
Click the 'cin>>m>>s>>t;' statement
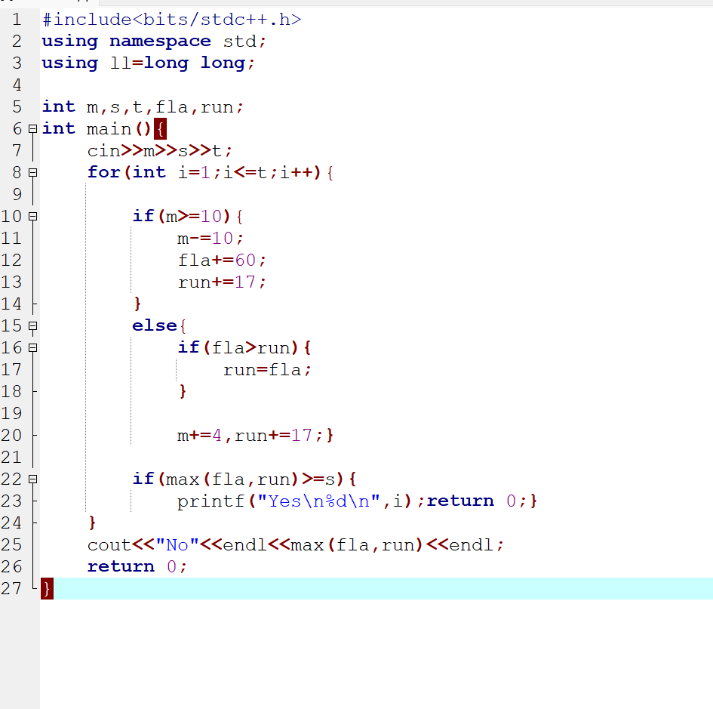pos(160,150)
